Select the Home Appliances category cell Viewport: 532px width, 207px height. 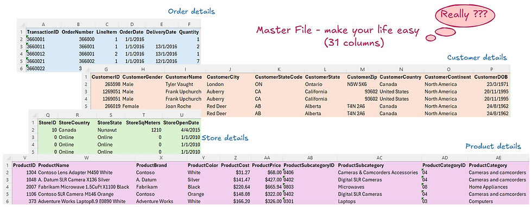pos(498,187)
